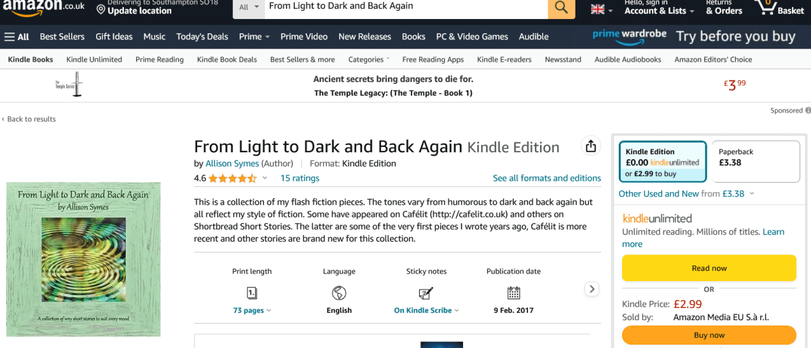Open the hamburger All menu

pyautogui.click(x=17, y=37)
